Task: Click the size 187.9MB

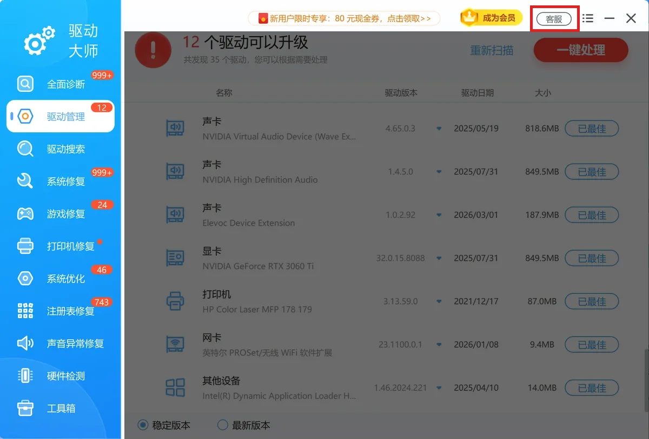Action: click(x=542, y=215)
